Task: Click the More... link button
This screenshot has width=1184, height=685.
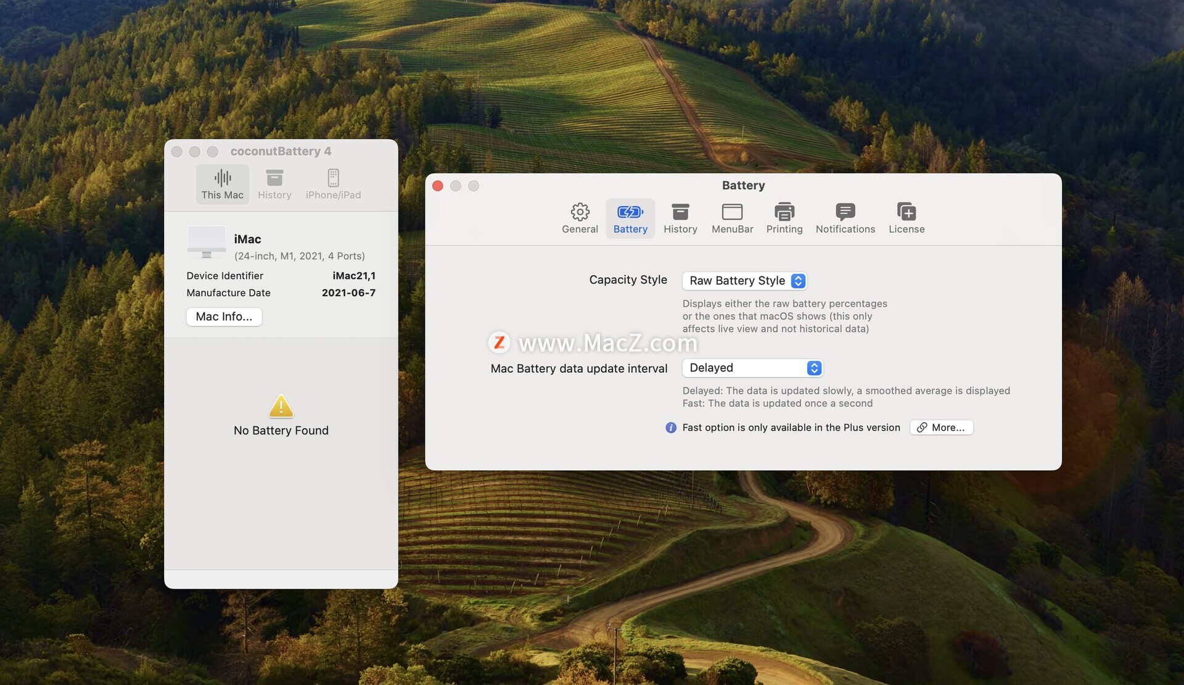Action: click(x=942, y=428)
